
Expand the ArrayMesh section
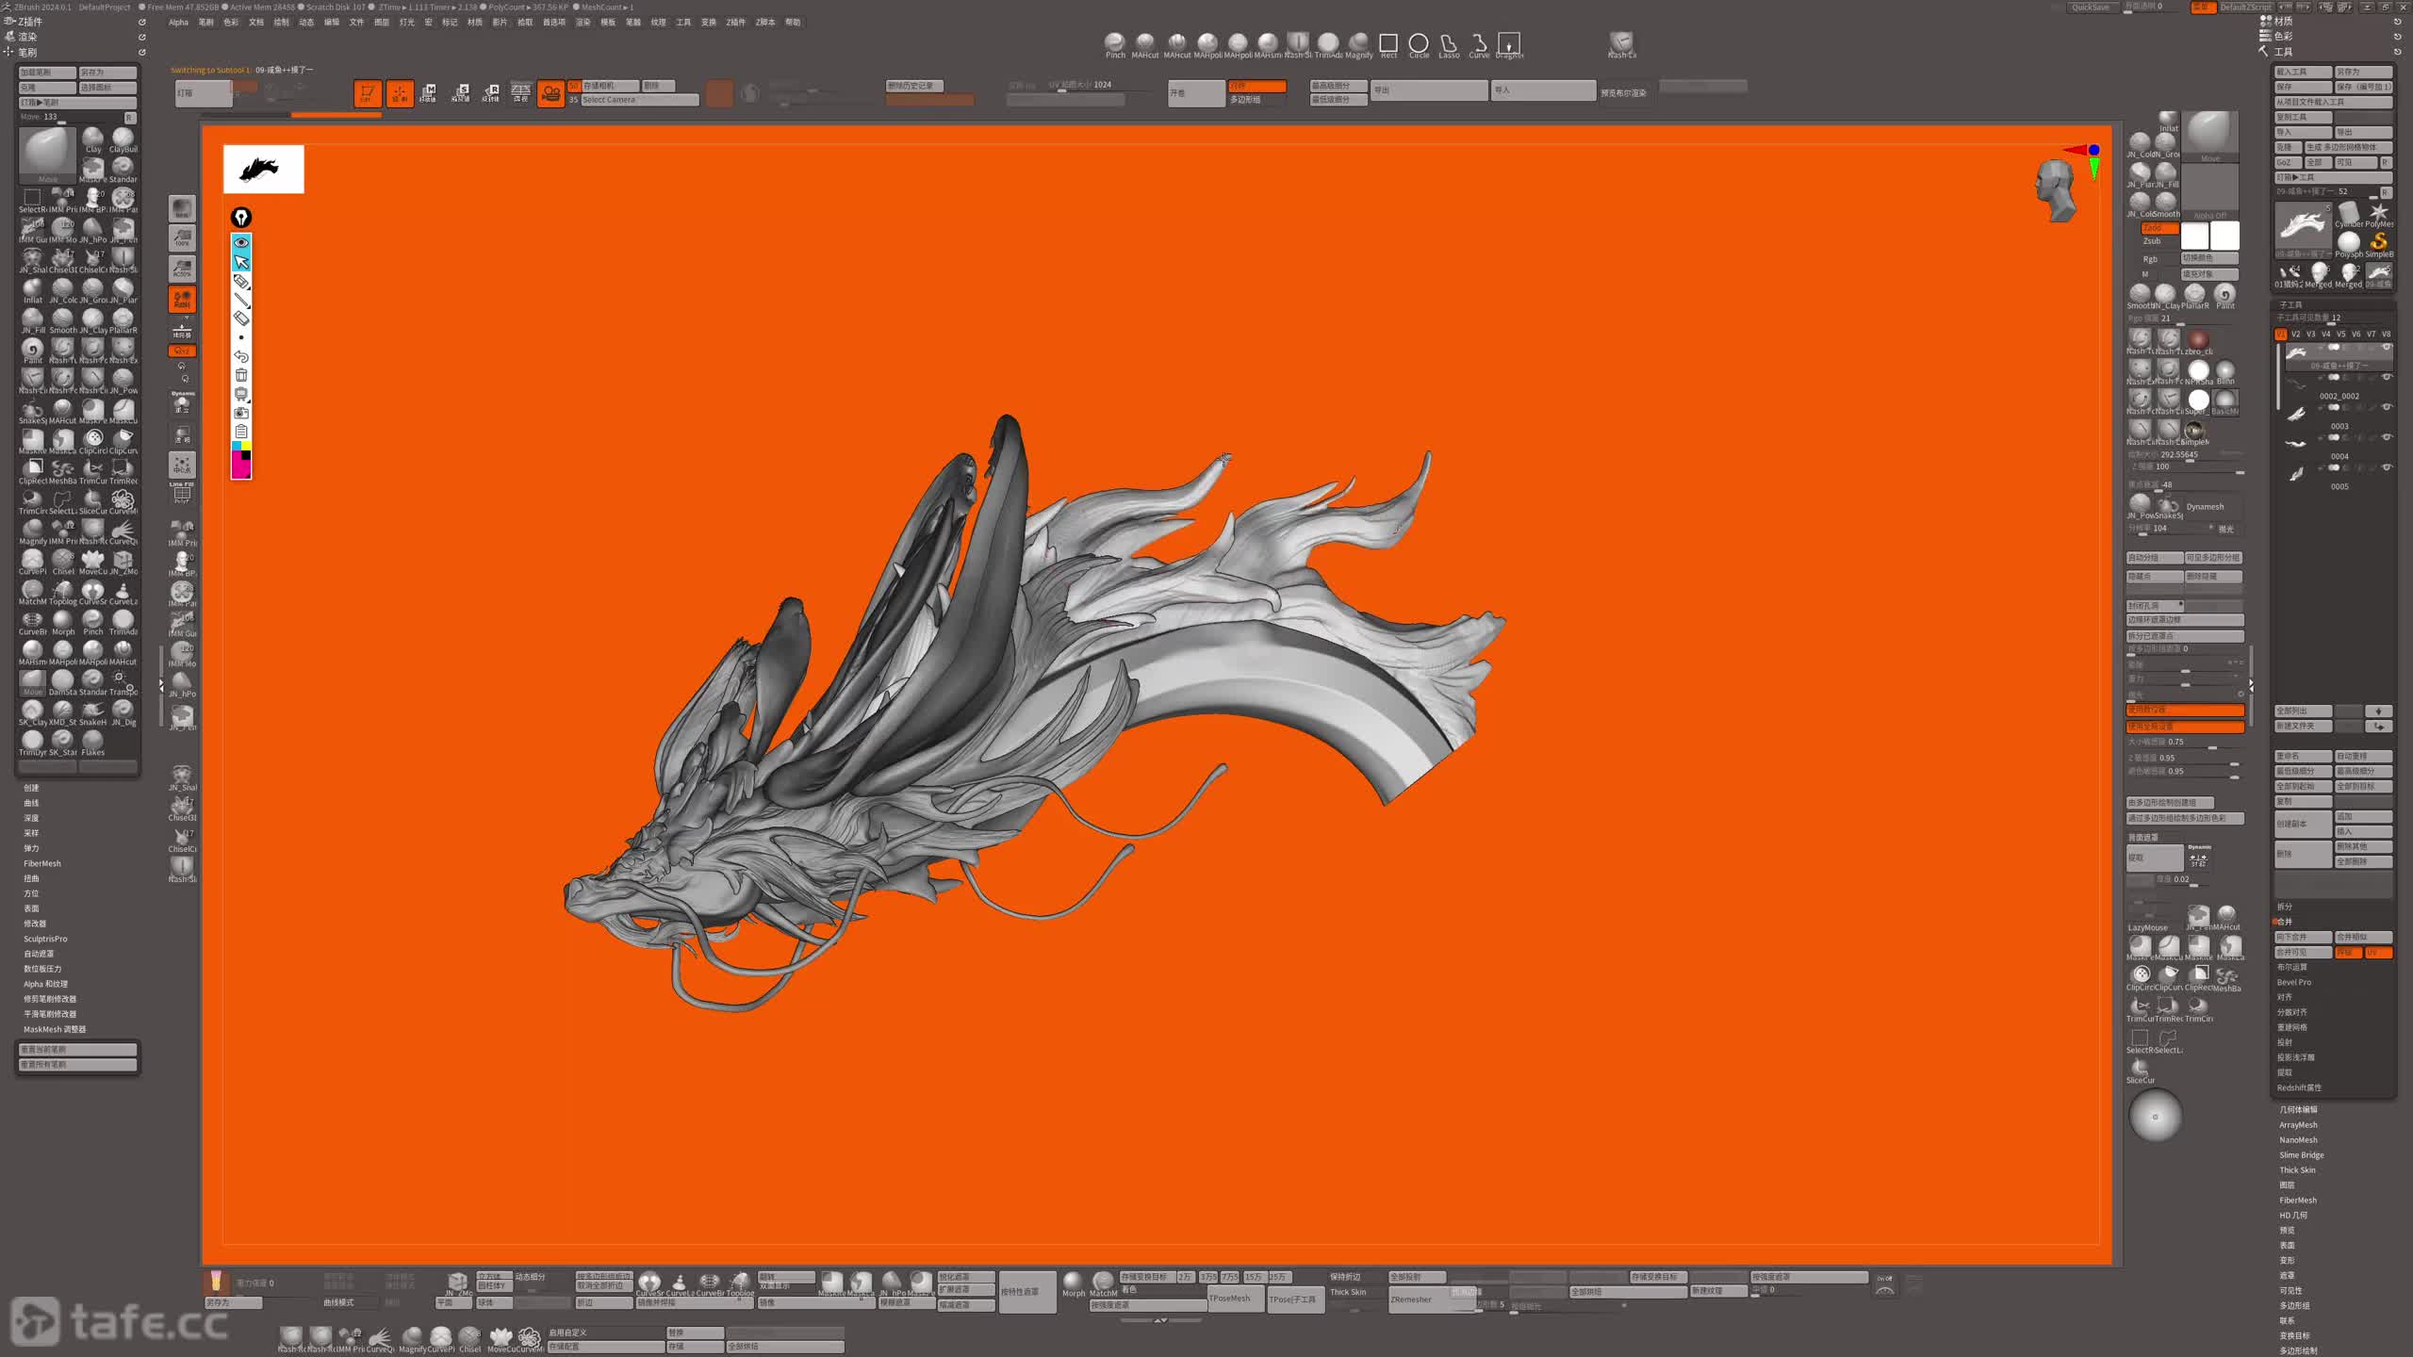pos(2298,1125)
